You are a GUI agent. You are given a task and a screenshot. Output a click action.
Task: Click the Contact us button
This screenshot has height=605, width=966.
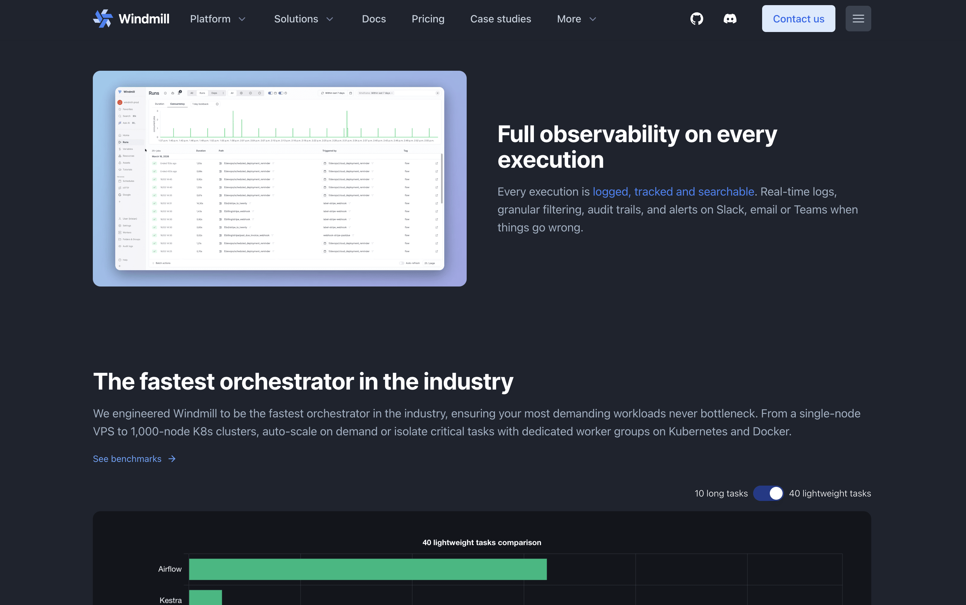pos(798,19)
